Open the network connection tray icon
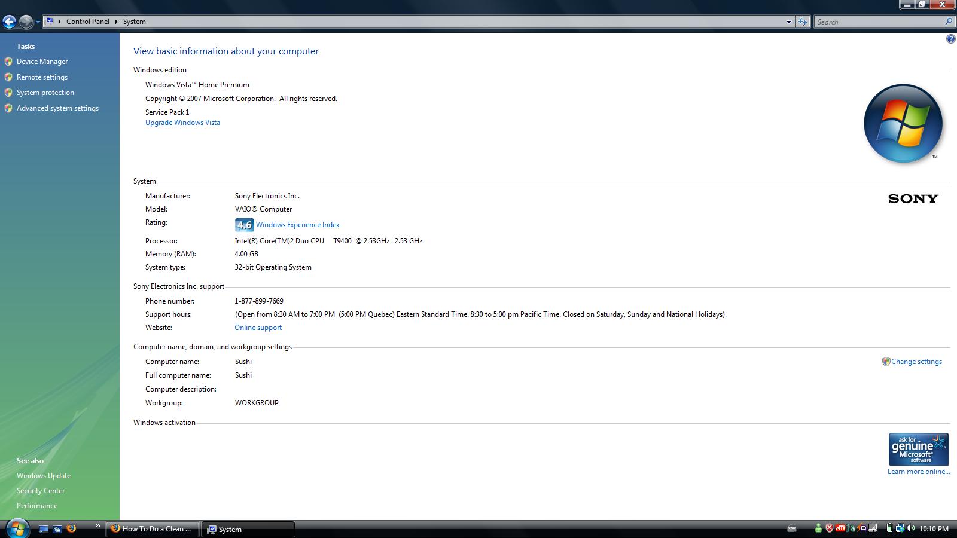 900,528
